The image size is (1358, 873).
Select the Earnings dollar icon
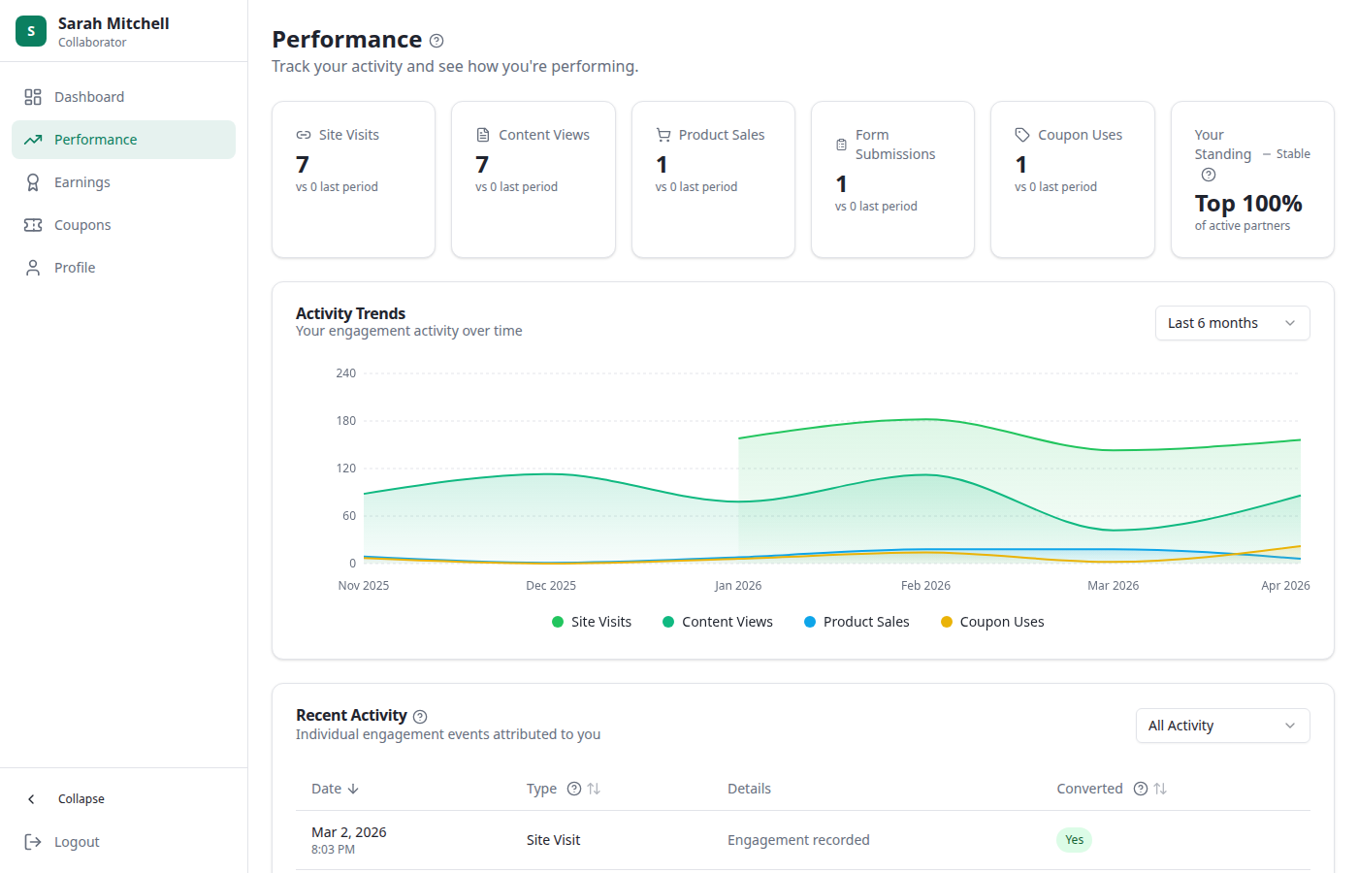pyautogui.click(x=33, y=181)
